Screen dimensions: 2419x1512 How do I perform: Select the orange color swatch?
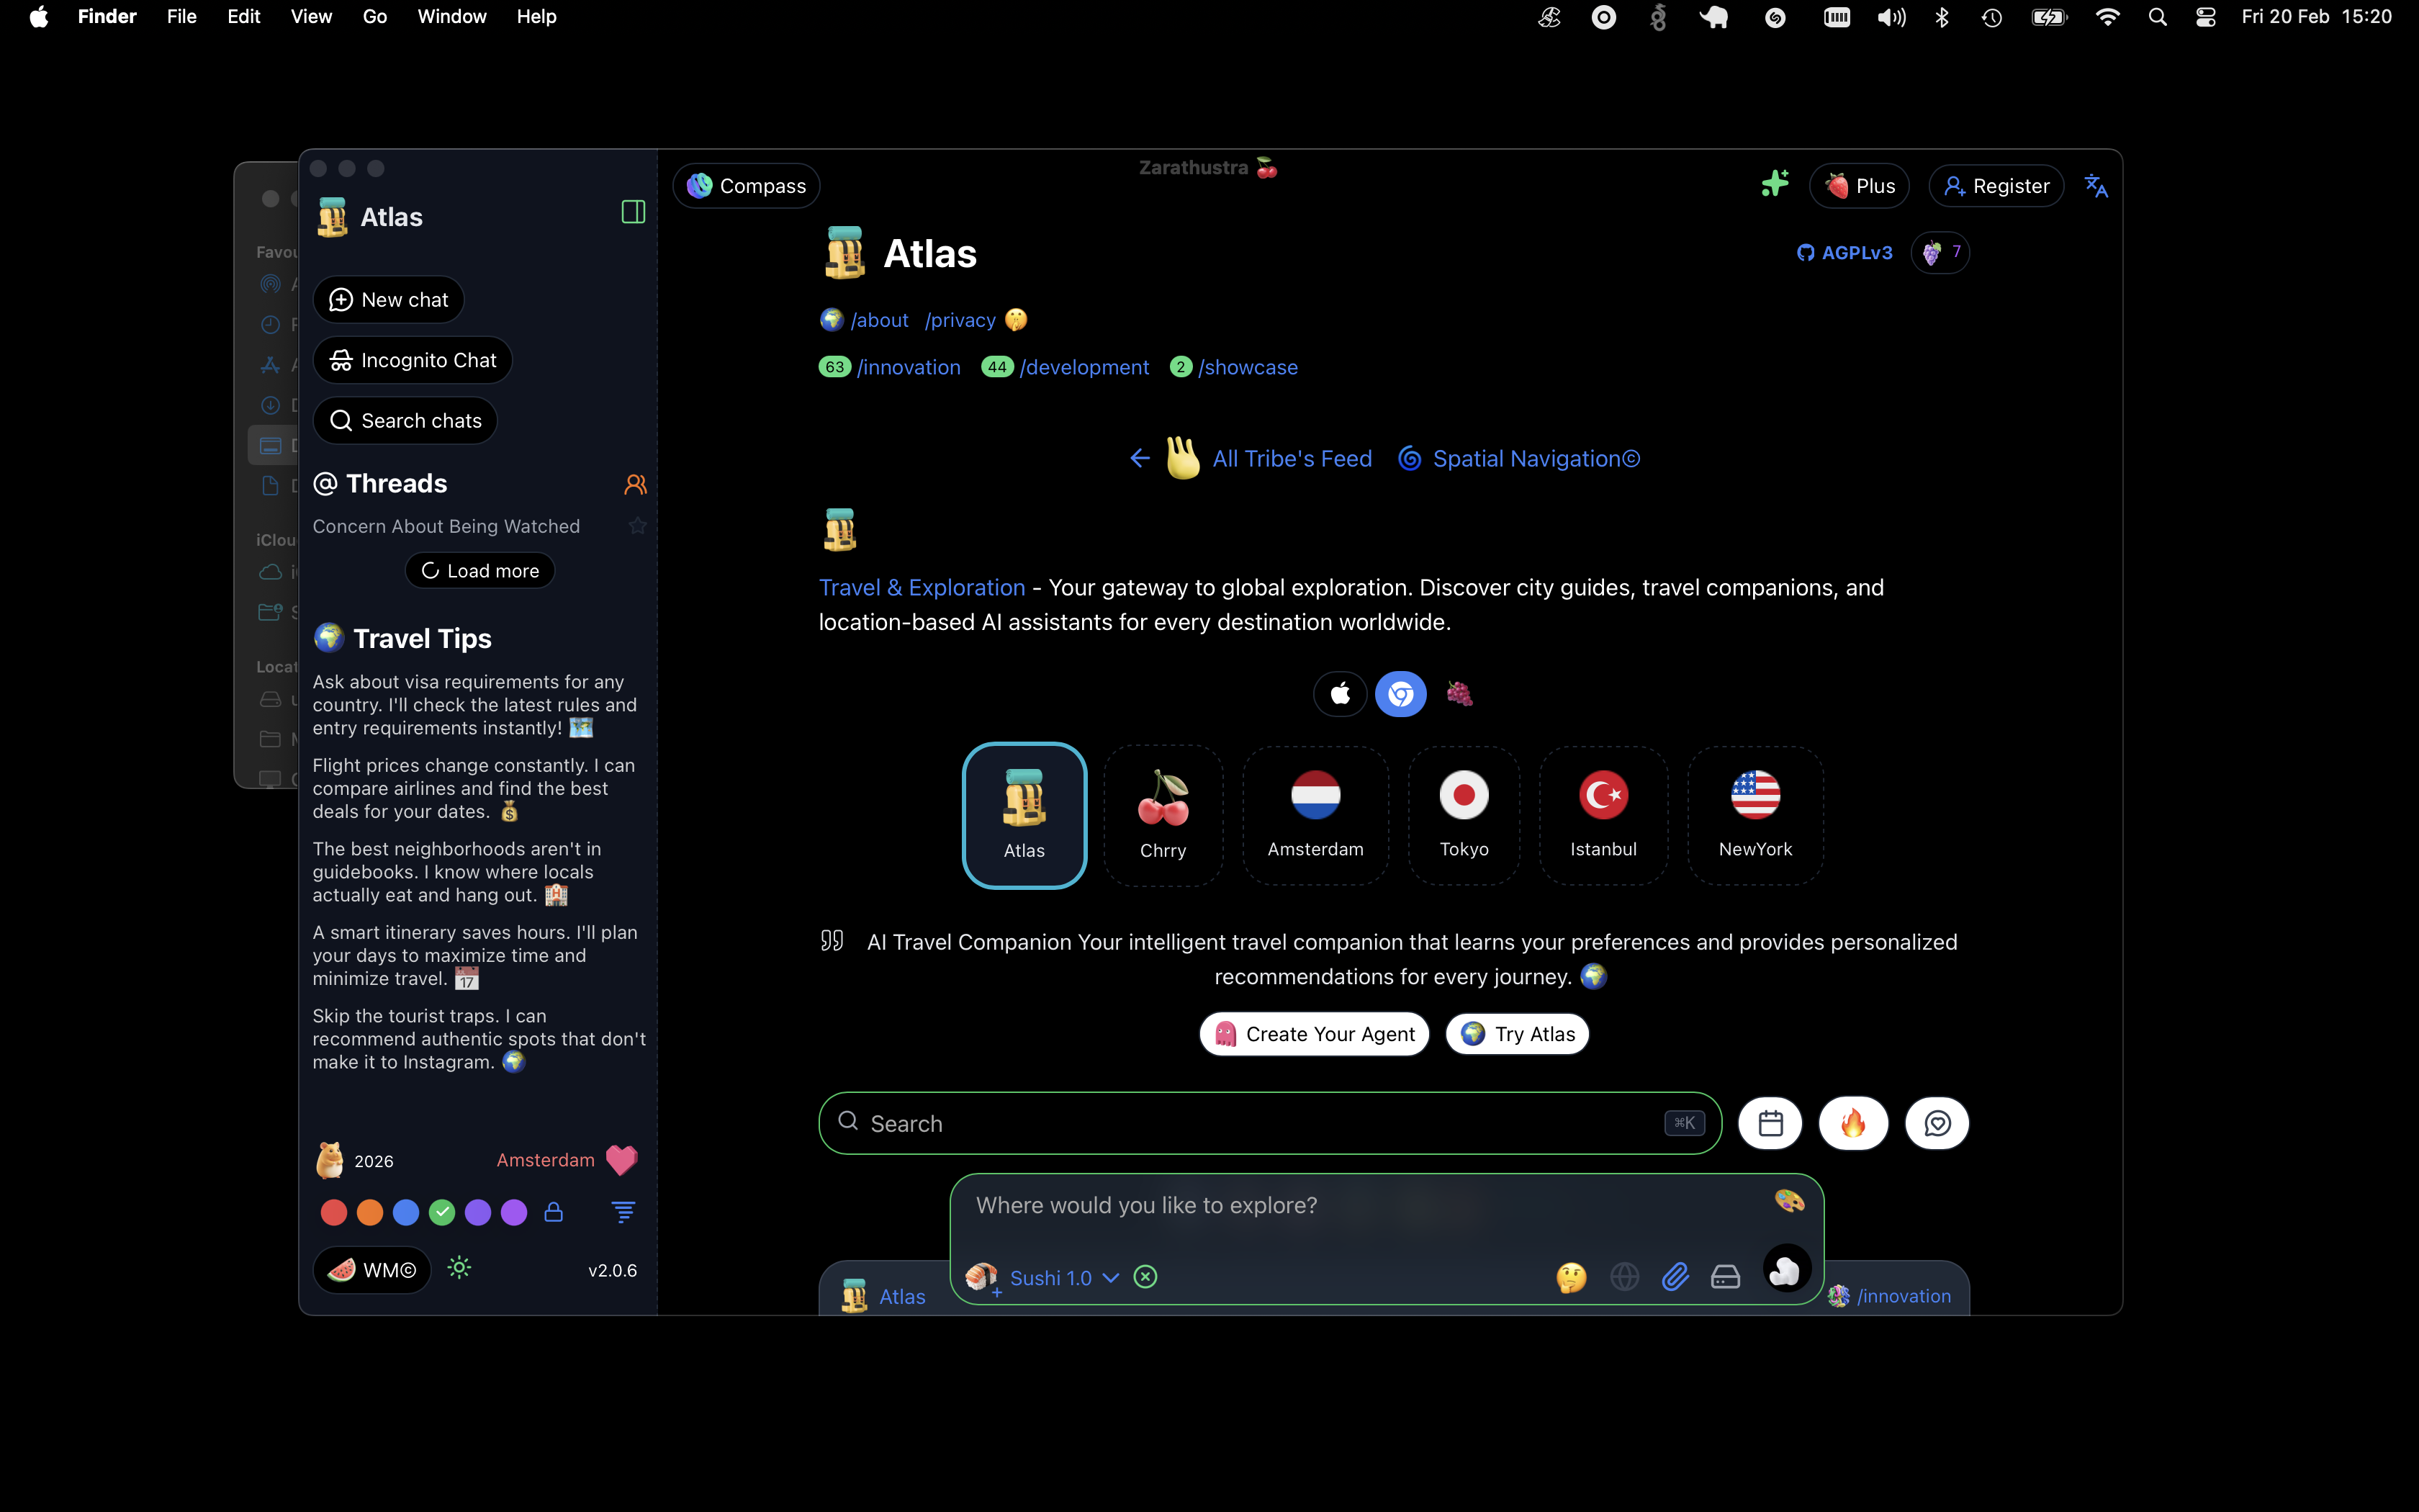click(x=370, y=1212)
